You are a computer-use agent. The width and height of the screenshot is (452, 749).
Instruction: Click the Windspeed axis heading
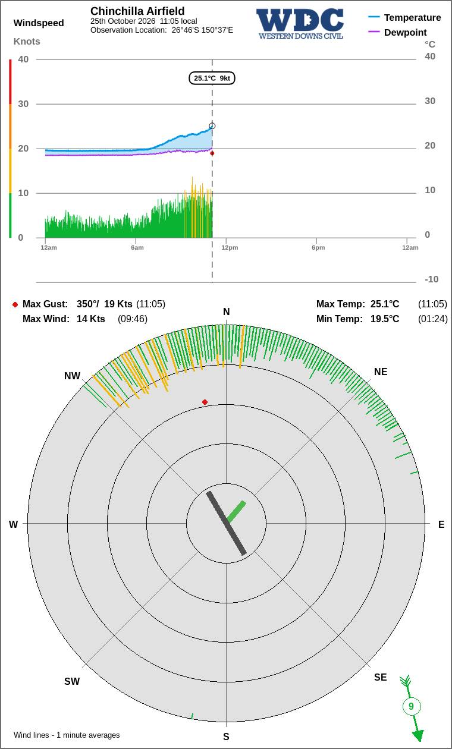(x=39, y=23)
